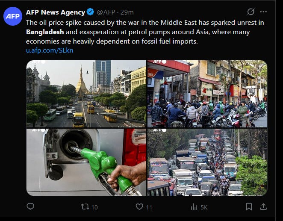Image resolution: width=283 pixels, height=221 pixels.
Task: Click the repost count 10
Action: click(x=94, y=207)
